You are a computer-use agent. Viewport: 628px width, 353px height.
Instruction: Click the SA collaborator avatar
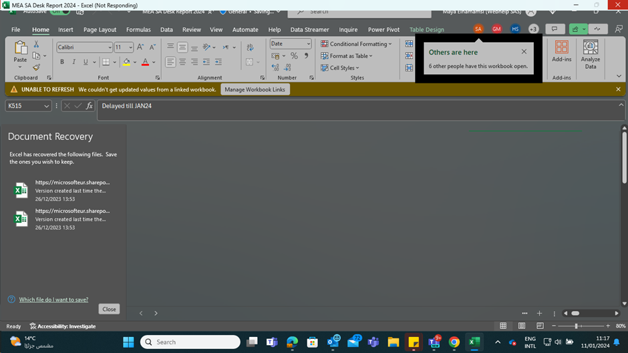(478, 29)
